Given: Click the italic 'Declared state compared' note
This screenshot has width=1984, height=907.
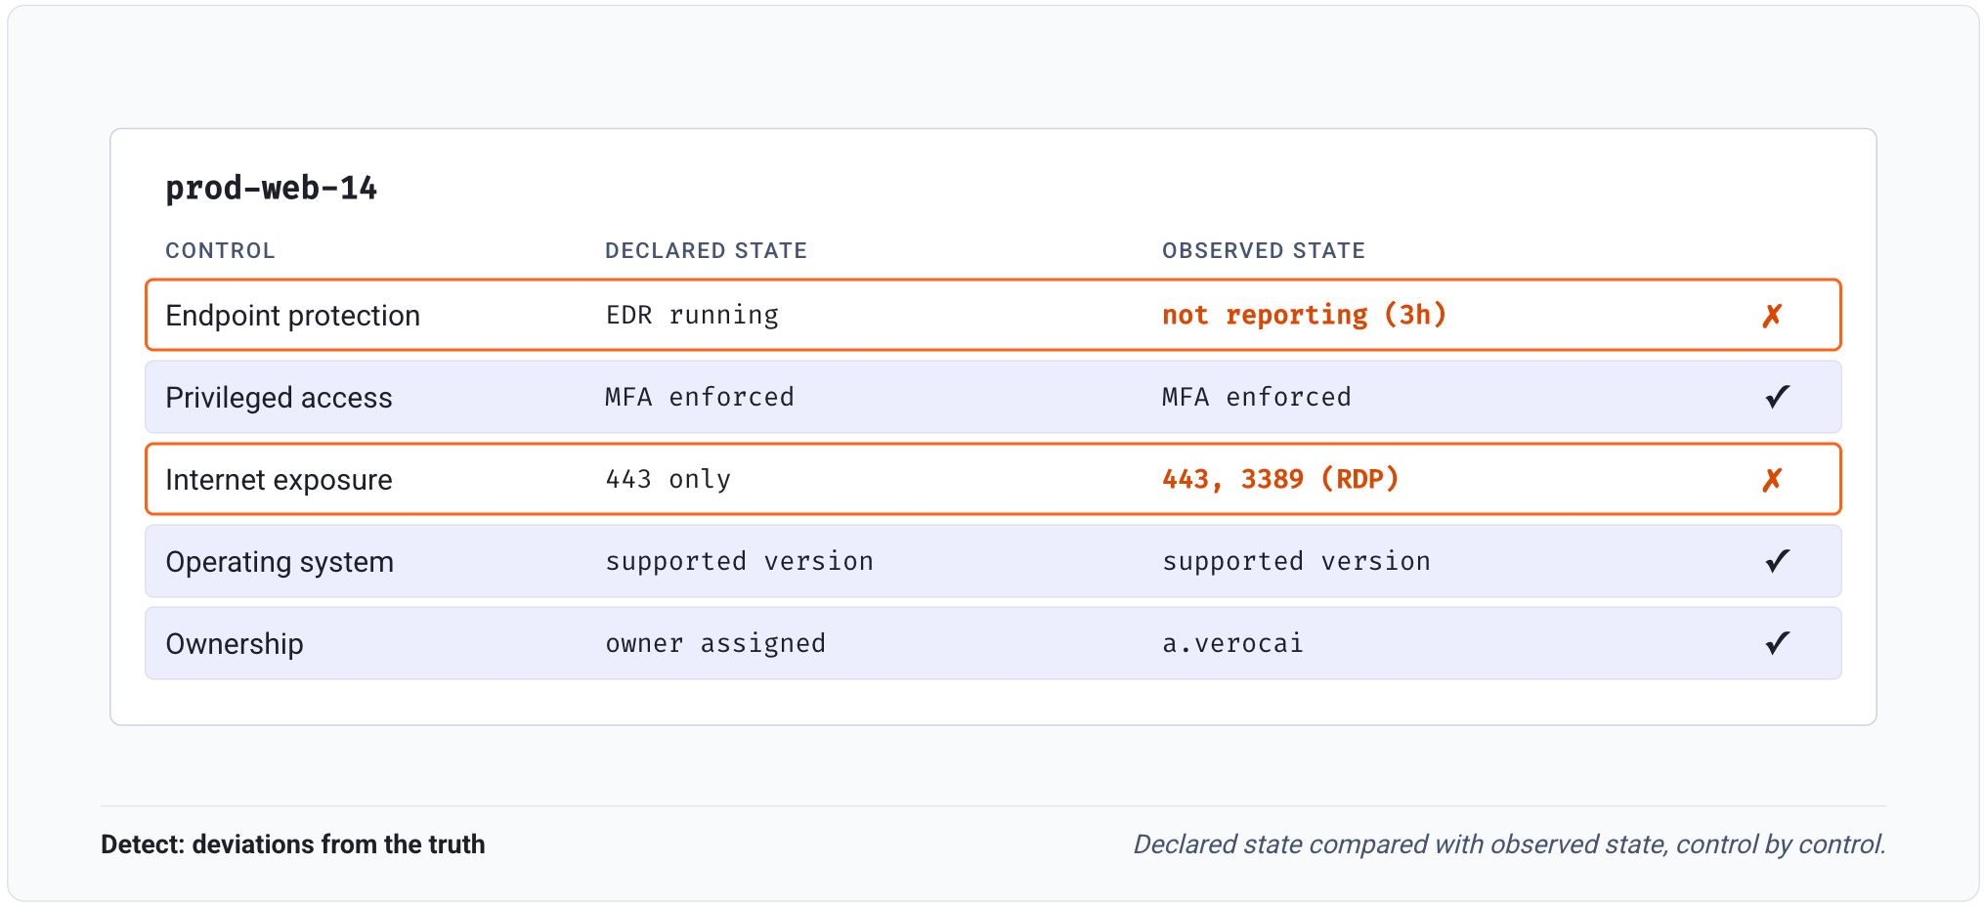Looking at the screenshot, I should click(x=1509, y=844).
